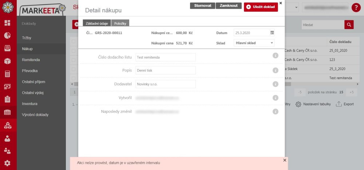Screen dimensions: 364x170
Task: Click info icon on Naposledy změnil row
Action: click(275, 112)
